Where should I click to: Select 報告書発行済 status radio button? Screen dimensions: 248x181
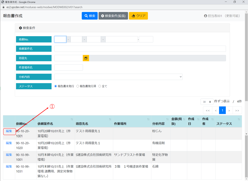click(x=78, y=86)
